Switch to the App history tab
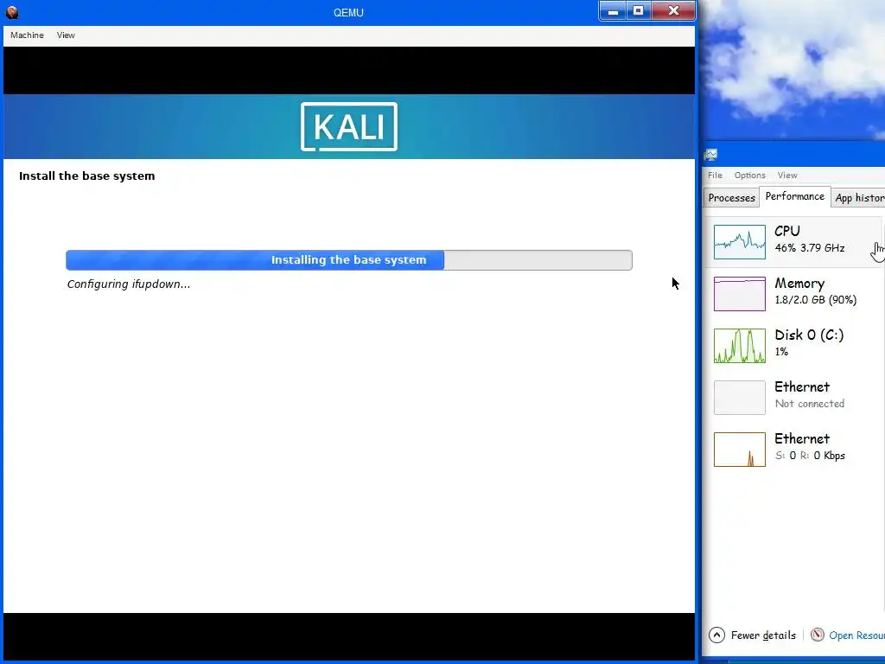Screen dimensions: 885x664 (860, 198)
